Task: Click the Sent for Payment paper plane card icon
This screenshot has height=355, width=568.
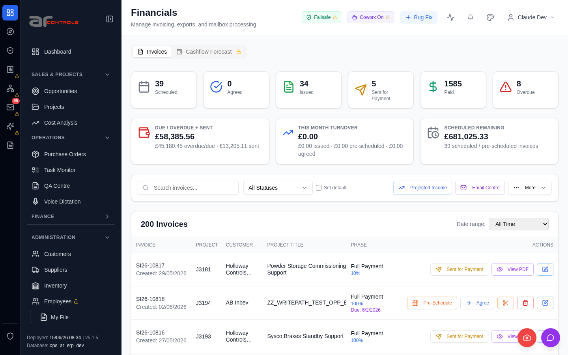Action: [361, 90]
